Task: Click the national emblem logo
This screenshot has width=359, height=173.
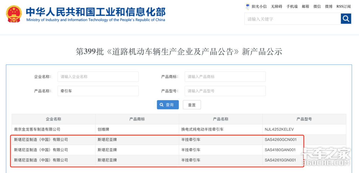Action: [14, 14]
